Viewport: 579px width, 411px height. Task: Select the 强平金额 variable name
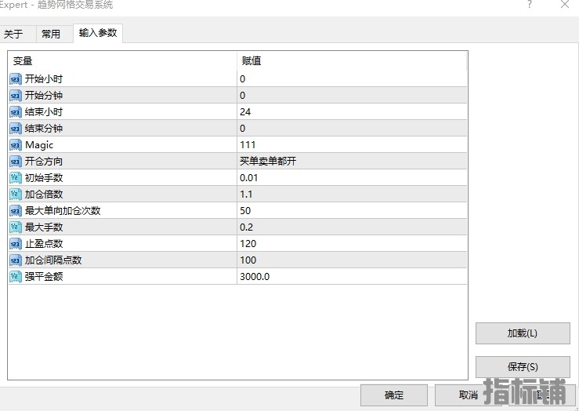(x=44, y=276)
